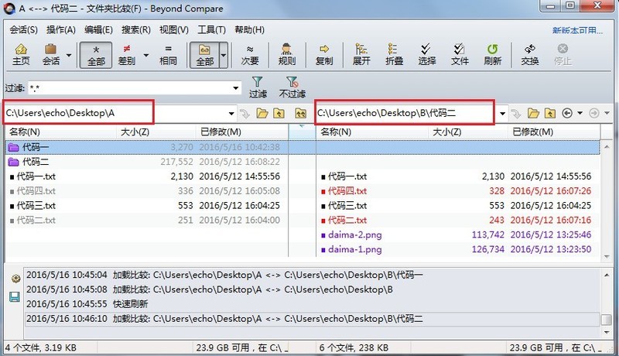The height and width of the screenshot is (356, 619).
Task: Open the right path history dropdown
Action: click(x=502, y=114)
